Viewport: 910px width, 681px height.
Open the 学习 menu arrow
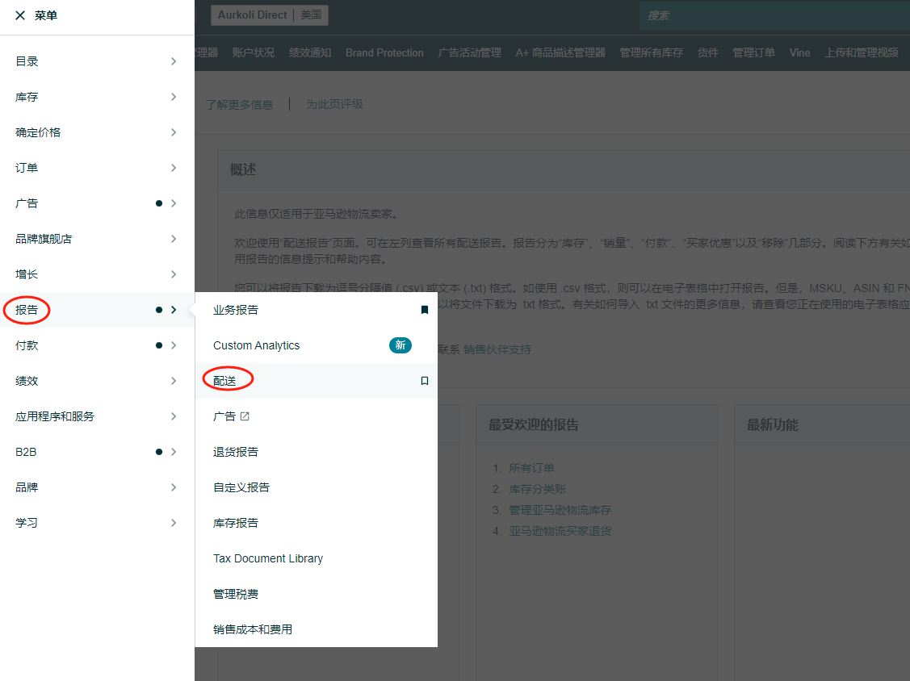coord(174,523)
